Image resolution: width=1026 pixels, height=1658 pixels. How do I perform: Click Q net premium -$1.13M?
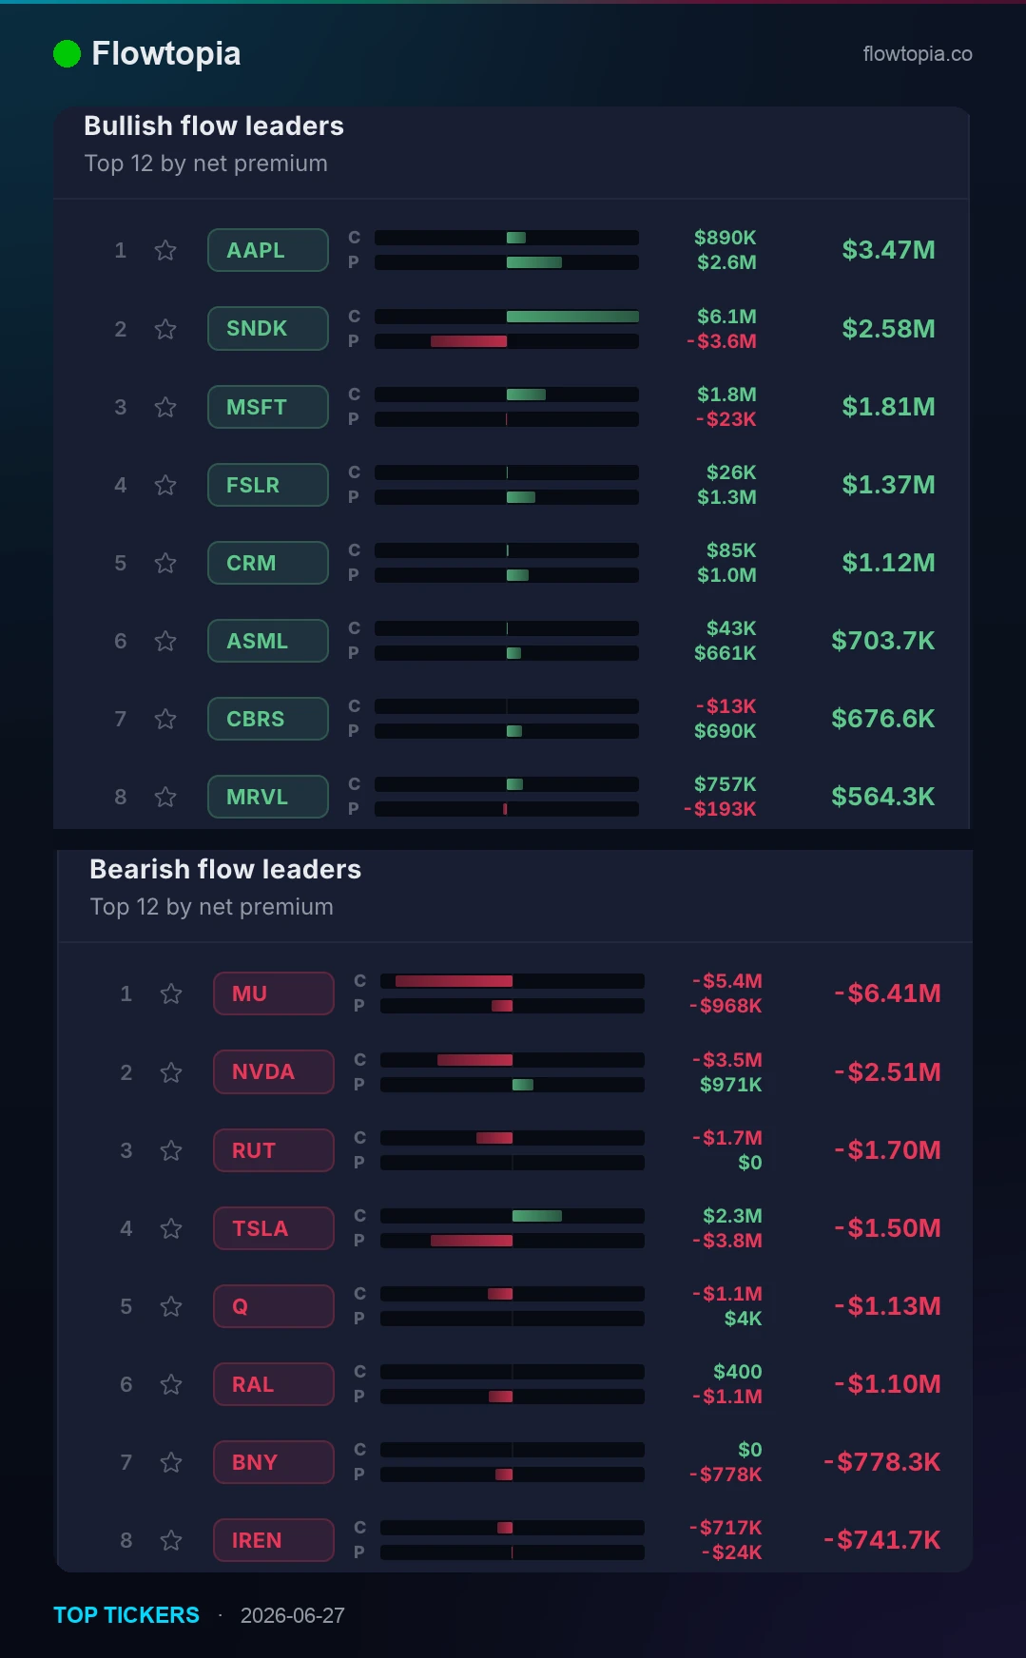[888, 1306]
